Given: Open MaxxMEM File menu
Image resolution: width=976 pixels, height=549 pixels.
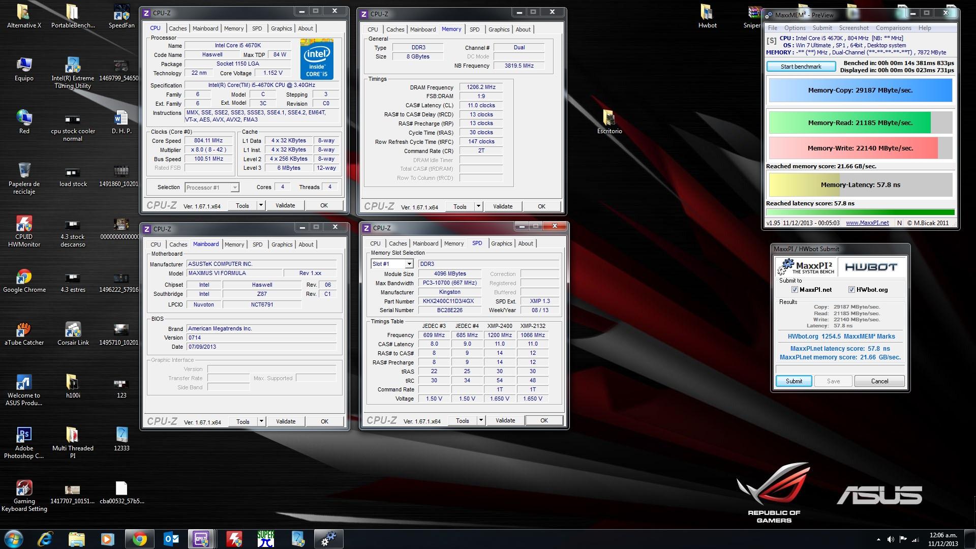Looking at the screenshot, I should click(773, 28).
